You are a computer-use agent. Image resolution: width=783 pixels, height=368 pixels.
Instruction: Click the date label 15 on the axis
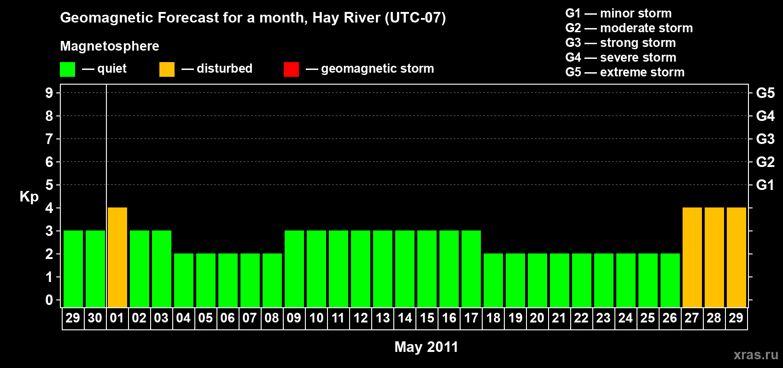point(427,318)
